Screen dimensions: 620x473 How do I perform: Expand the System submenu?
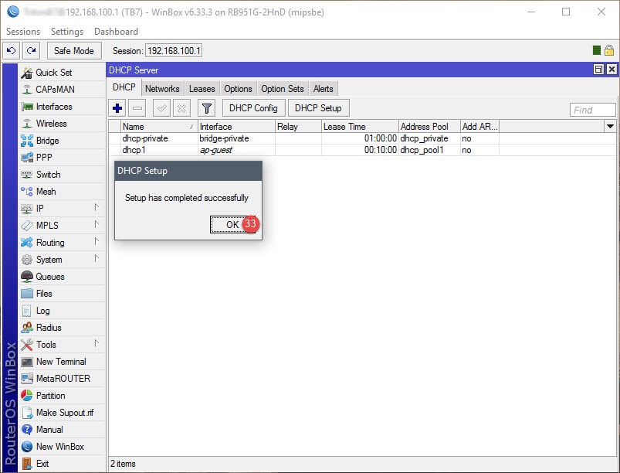pyautogui.click(x=62, y=260)
